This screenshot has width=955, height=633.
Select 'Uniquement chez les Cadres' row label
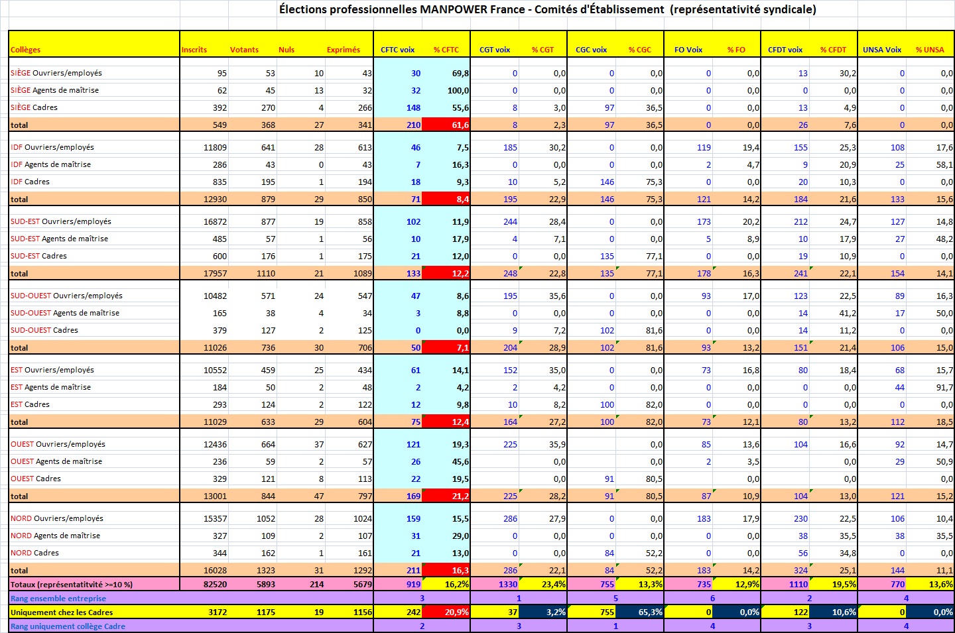coord(62,612)
